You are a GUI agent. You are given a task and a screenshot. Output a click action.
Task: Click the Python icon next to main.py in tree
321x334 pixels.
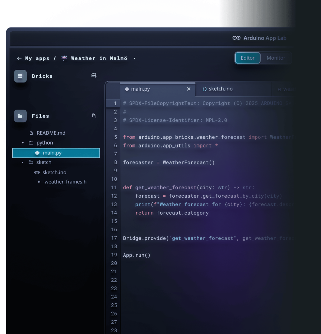[x=37, y=153]
